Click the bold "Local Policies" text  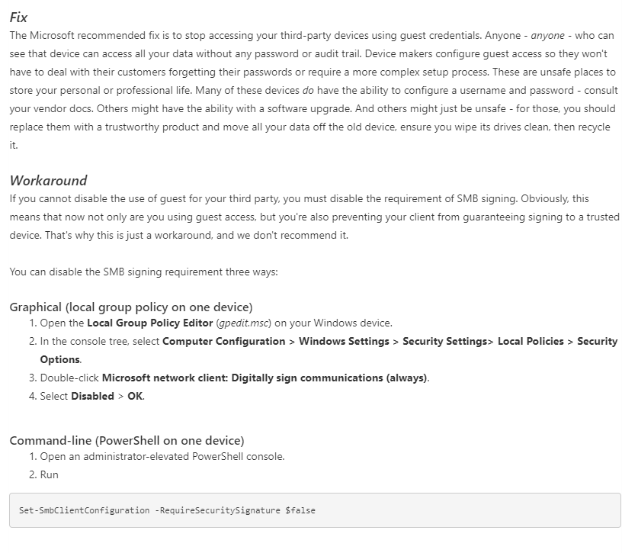531,341
